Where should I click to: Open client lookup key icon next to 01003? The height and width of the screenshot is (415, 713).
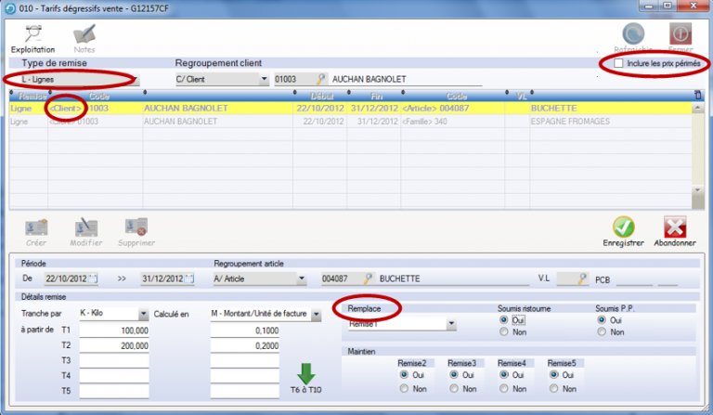click(x=321, y=80)
